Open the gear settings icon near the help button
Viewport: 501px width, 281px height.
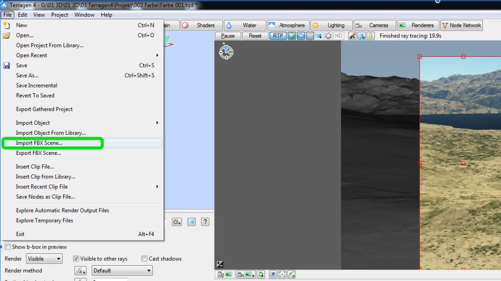click(x=177, y=222)
